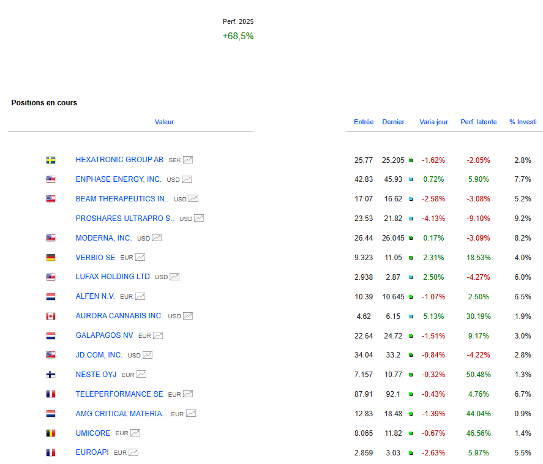Click the French flag beside TELEPERFORMANCE SE

point(51,394)
